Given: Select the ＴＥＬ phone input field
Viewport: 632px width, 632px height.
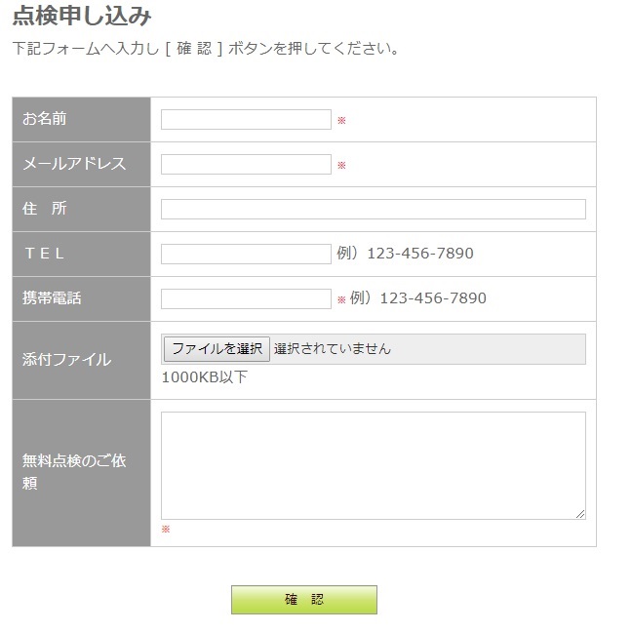Looking at the screenshot, I should [246, 255].
